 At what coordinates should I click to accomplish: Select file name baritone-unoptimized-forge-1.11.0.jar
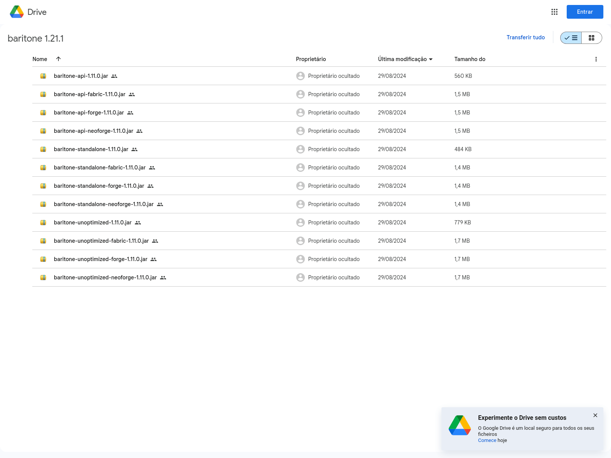[x=100, y=259]
